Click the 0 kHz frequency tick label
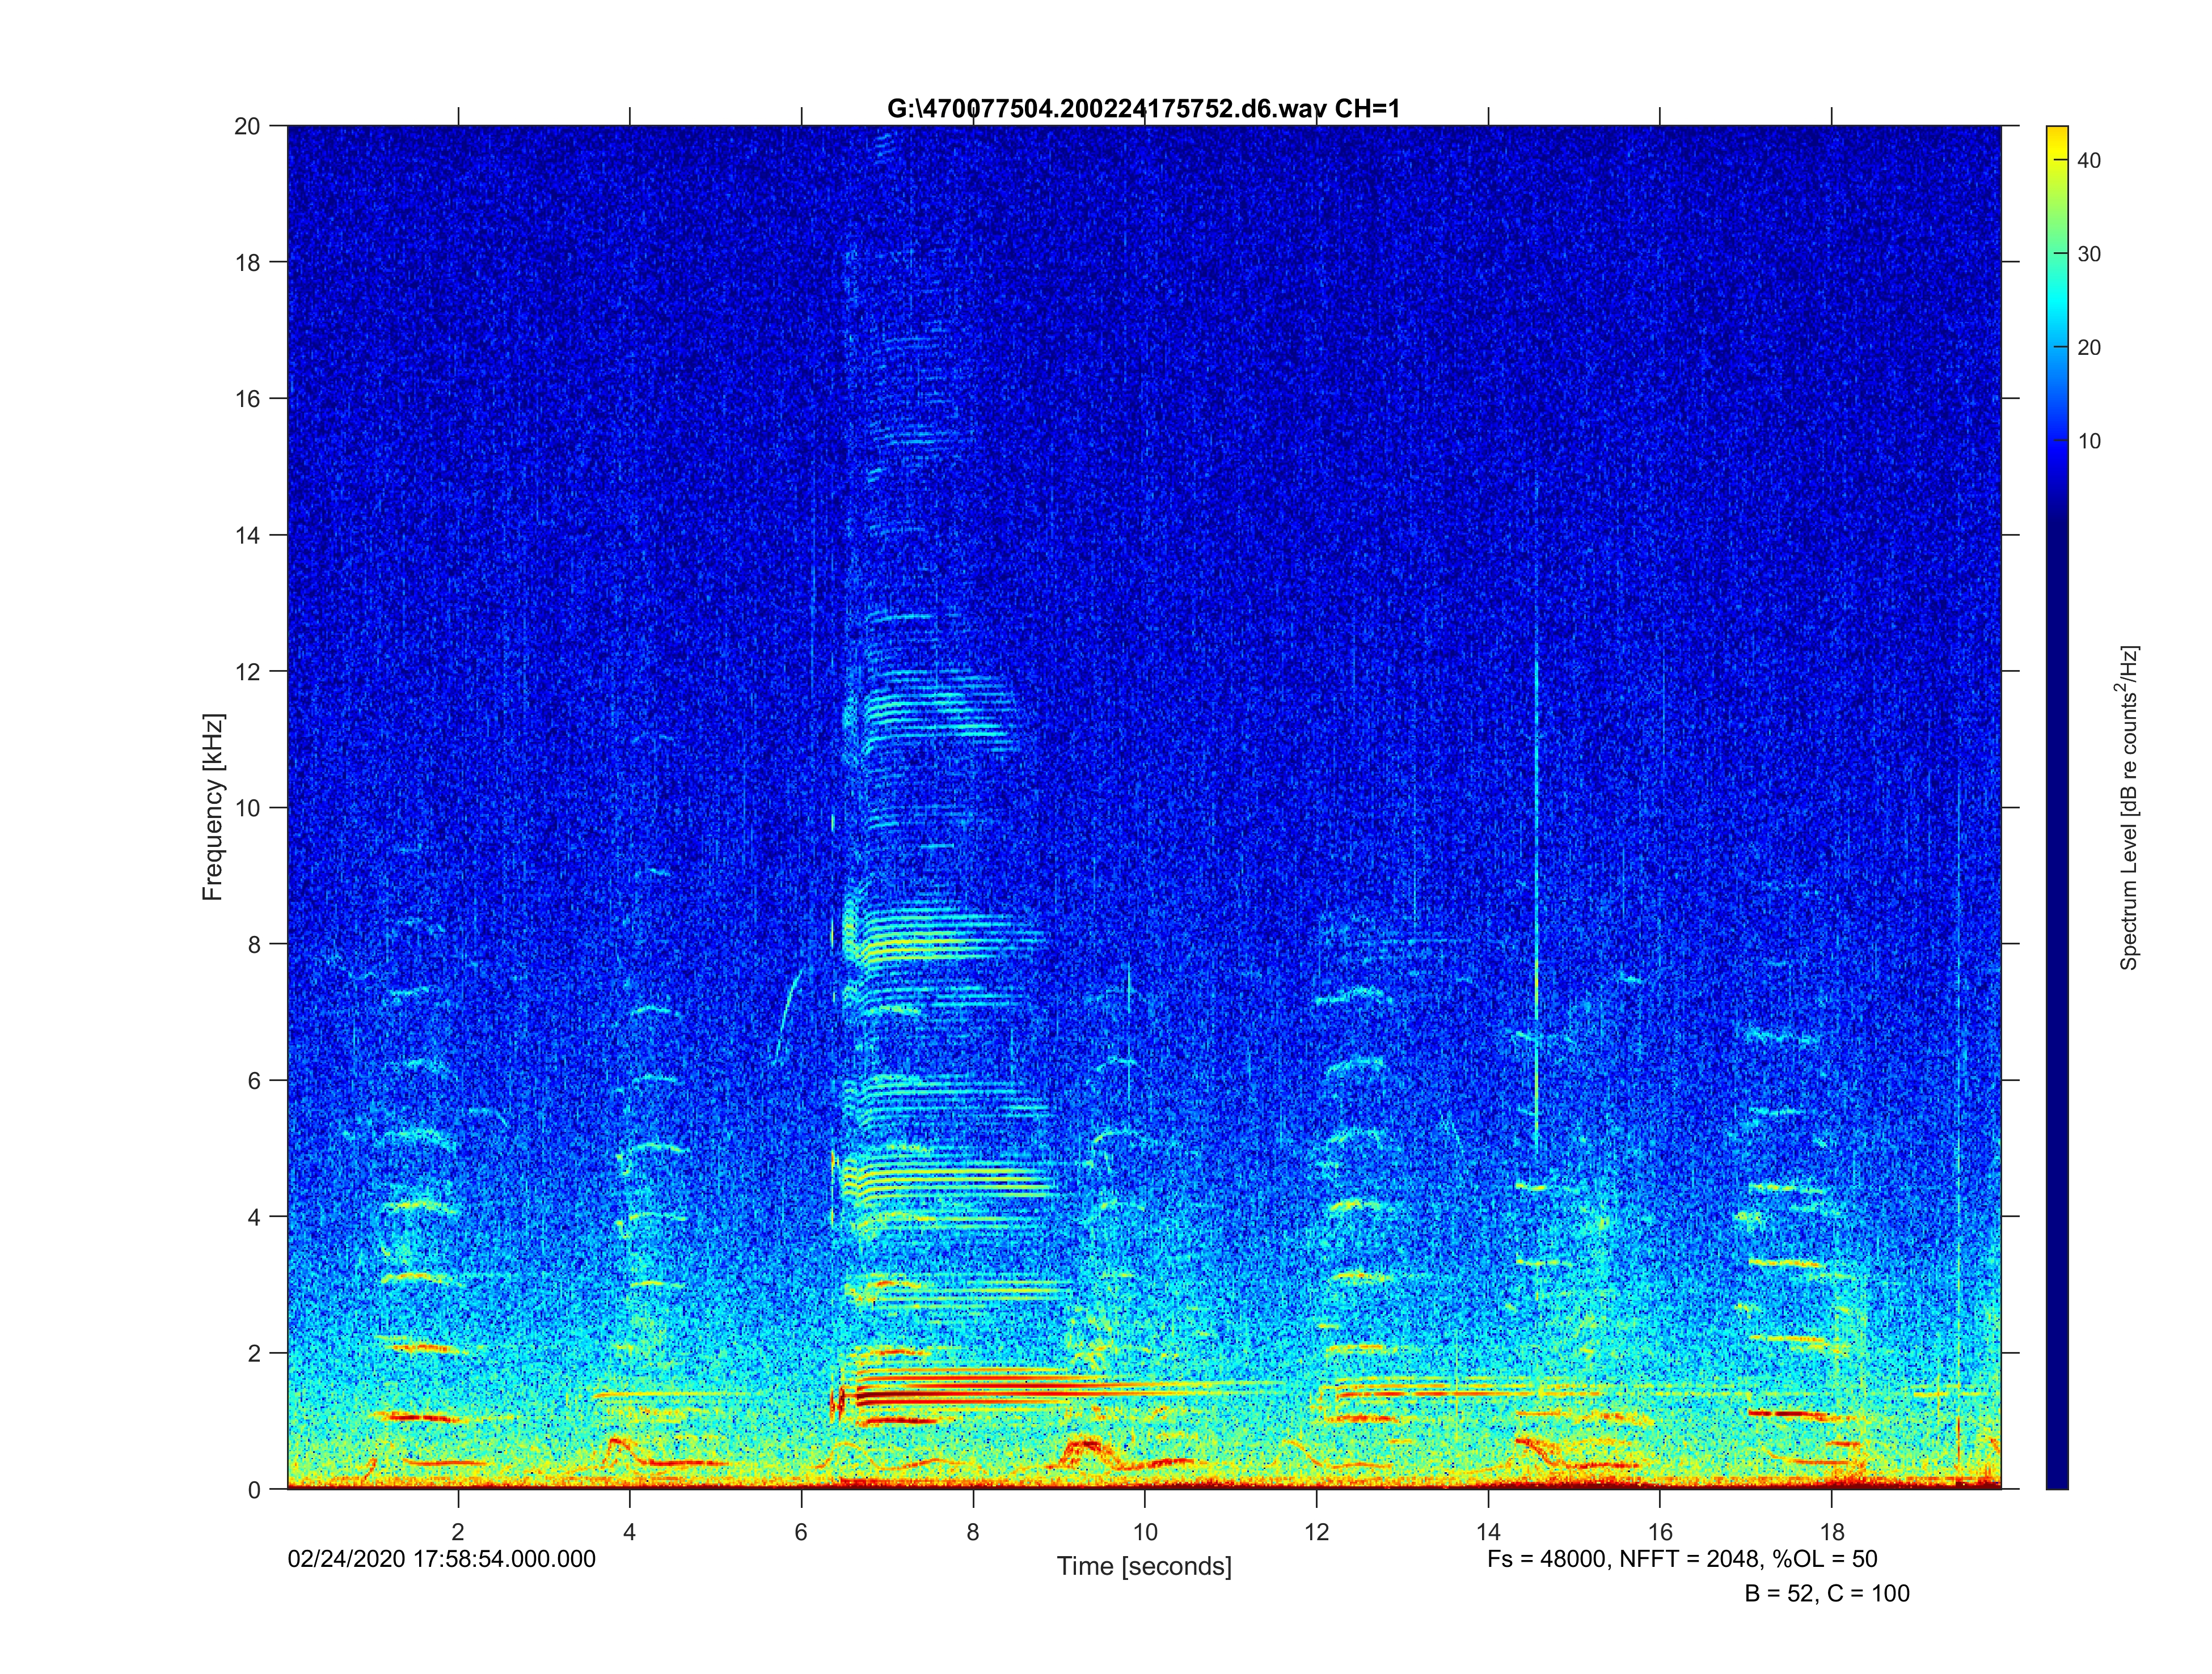Image resolution: width=2212 pixels, height=1674 pixels. [x=254, y=1490]
